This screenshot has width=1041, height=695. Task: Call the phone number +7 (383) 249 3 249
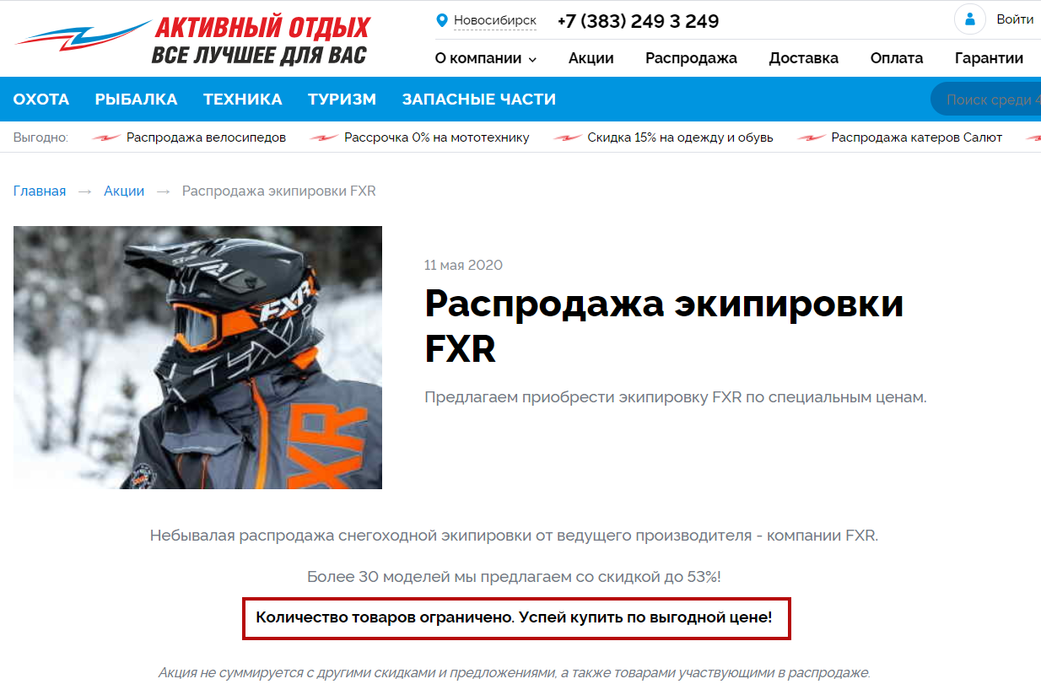coord(639,22)
